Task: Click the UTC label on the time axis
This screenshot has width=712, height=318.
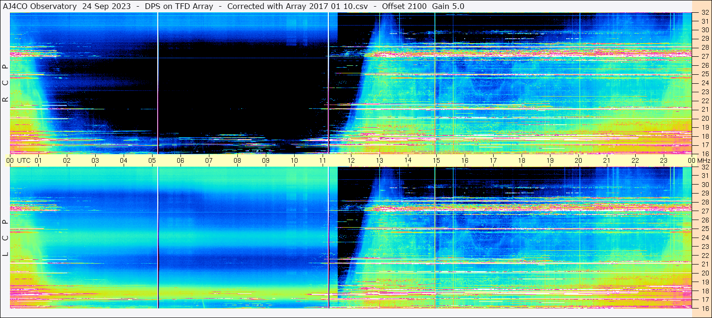Action: [24, 160]
